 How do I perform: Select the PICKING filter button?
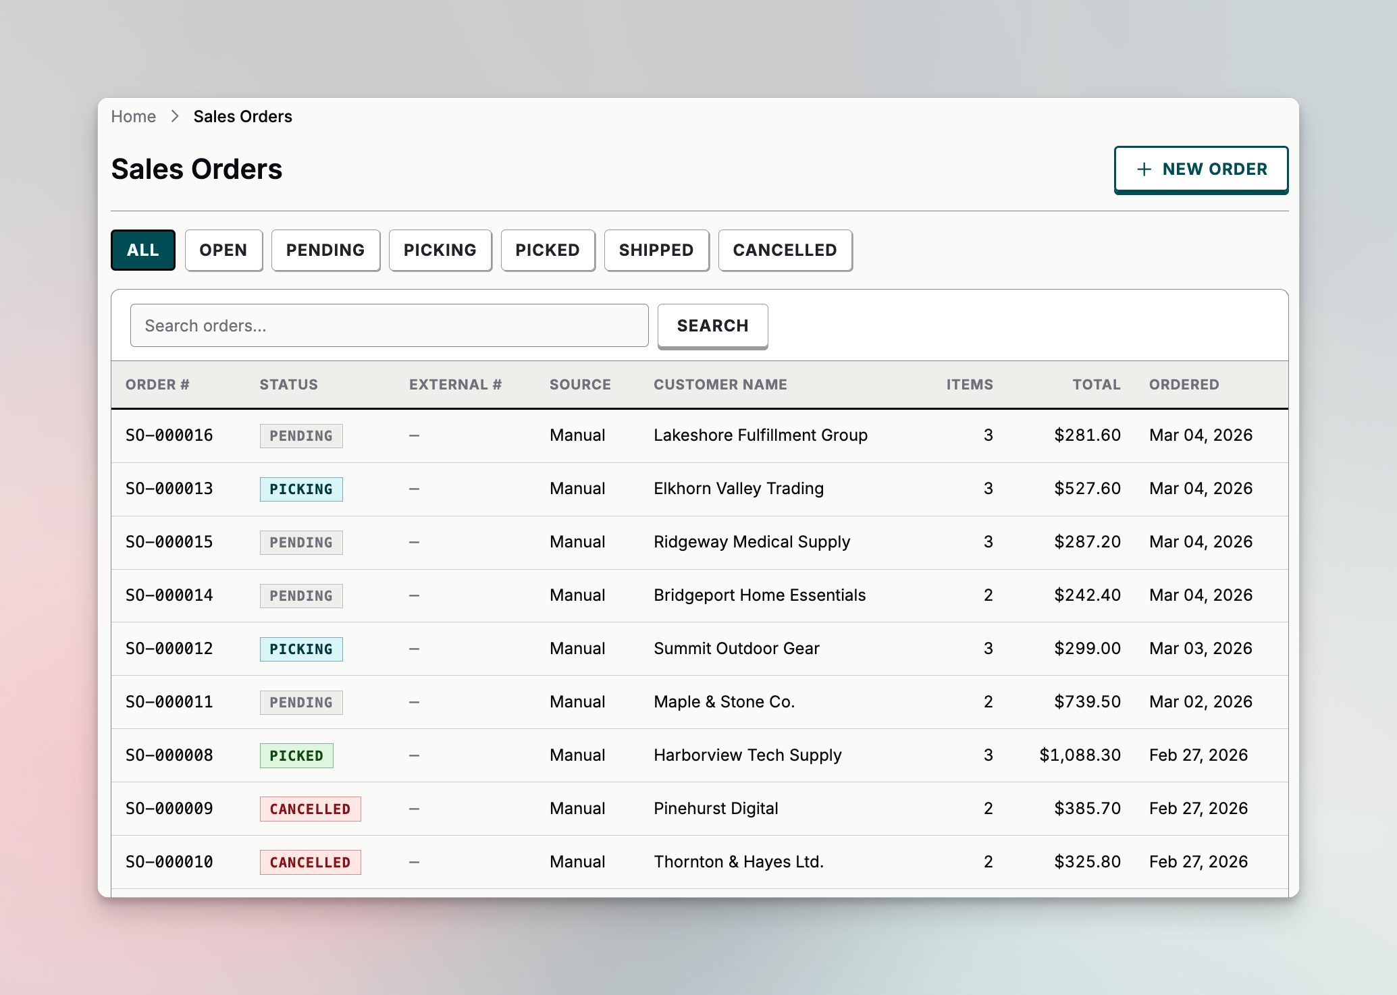(440, 250)
